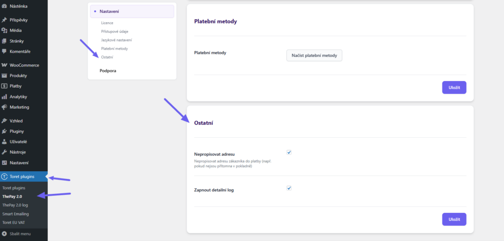Jump to Přístupové údaje settings link
This screenshot has height=241, width=504.
(115, 31)
